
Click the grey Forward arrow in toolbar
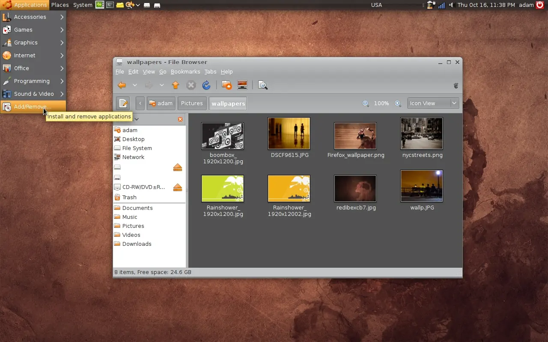tap(149, 85)
